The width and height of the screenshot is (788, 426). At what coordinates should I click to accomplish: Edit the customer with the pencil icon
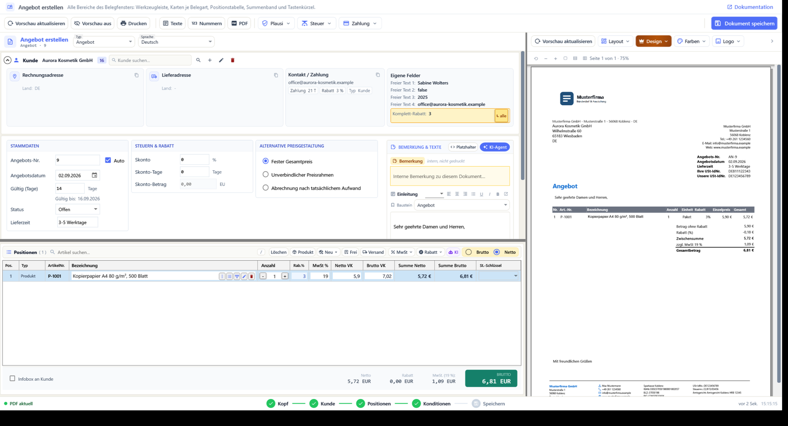click(x=221, y=60)
